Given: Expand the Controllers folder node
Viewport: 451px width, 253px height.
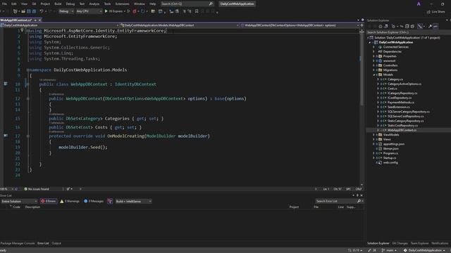Looking at the screenshot, I should tap(374, 65).
